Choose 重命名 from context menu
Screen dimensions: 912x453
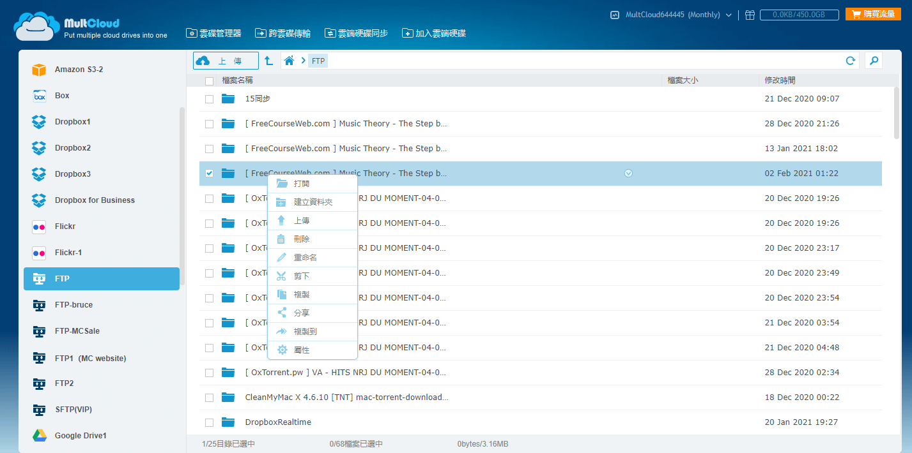(x=305, y=258)
